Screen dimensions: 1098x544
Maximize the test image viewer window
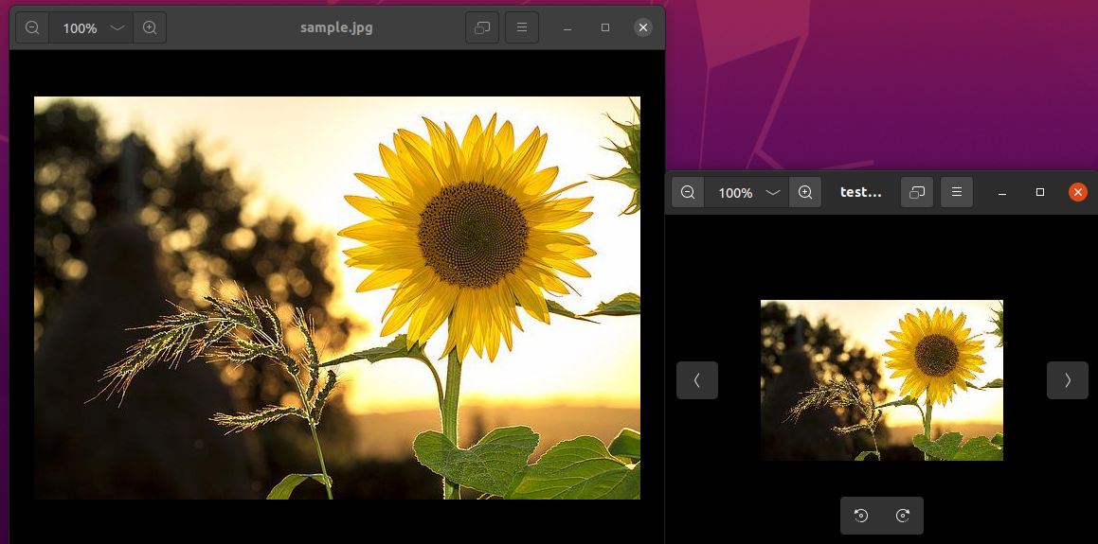pyautogui.click(x=1040, y=192)
